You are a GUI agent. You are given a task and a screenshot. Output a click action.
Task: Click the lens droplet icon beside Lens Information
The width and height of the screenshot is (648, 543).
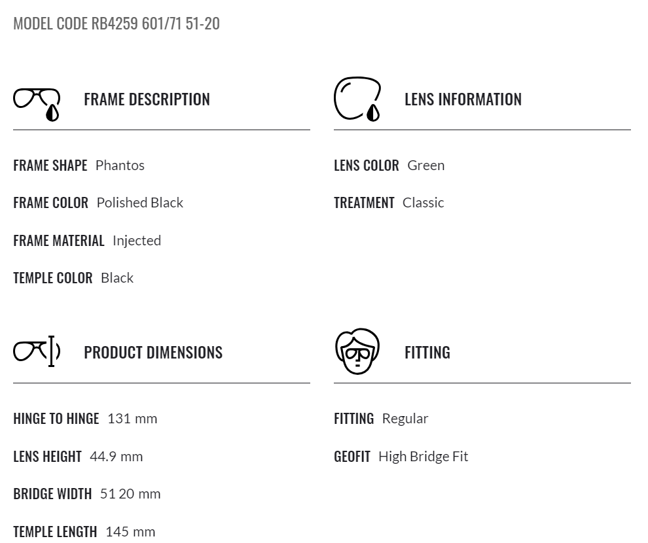point(357,99)
